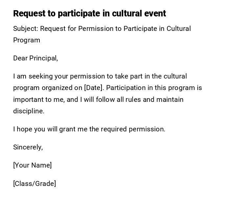The height and width of the screenshot is (204, 230).
Task: Click the word "discipline." ending the paragraph
Action: pyautogui.click(x=29, y=111)
